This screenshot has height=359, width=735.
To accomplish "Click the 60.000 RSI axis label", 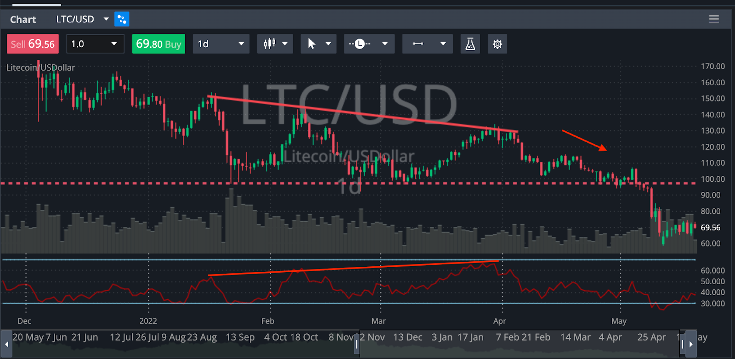I will coord(713,270).
